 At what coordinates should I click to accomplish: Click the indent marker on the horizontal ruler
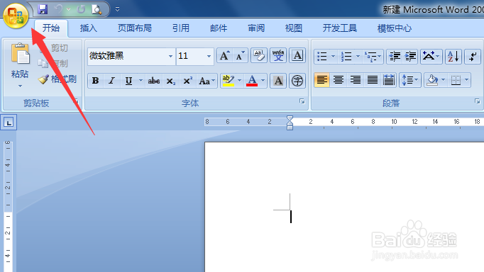(x=290, y=123)
